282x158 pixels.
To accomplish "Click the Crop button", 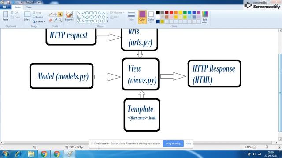I will (x=37, y=13).
